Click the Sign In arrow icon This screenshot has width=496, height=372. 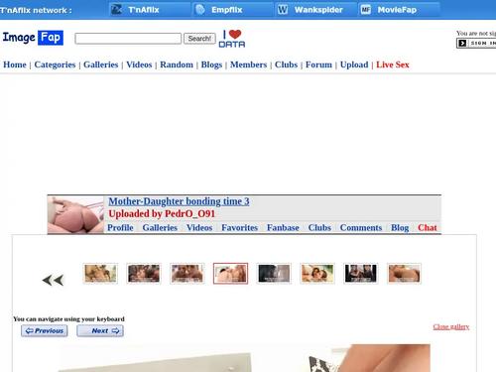tap(462, 43)
